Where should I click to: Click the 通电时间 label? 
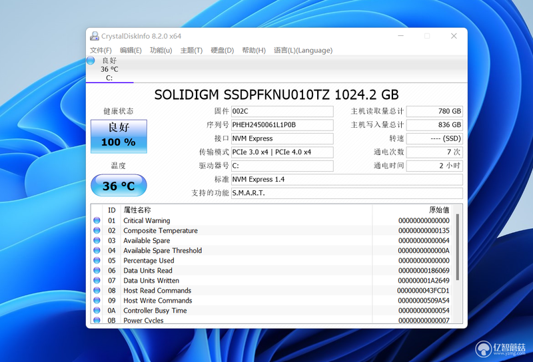389,166
